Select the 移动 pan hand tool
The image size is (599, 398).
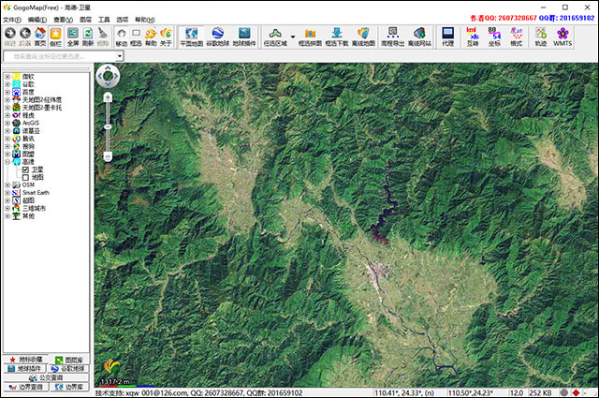(122, 37)
